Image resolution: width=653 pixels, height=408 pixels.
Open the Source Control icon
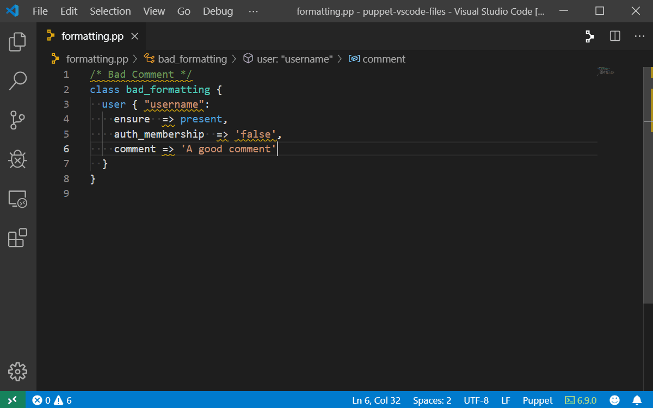pyautogui.click(x=18, y=120)
